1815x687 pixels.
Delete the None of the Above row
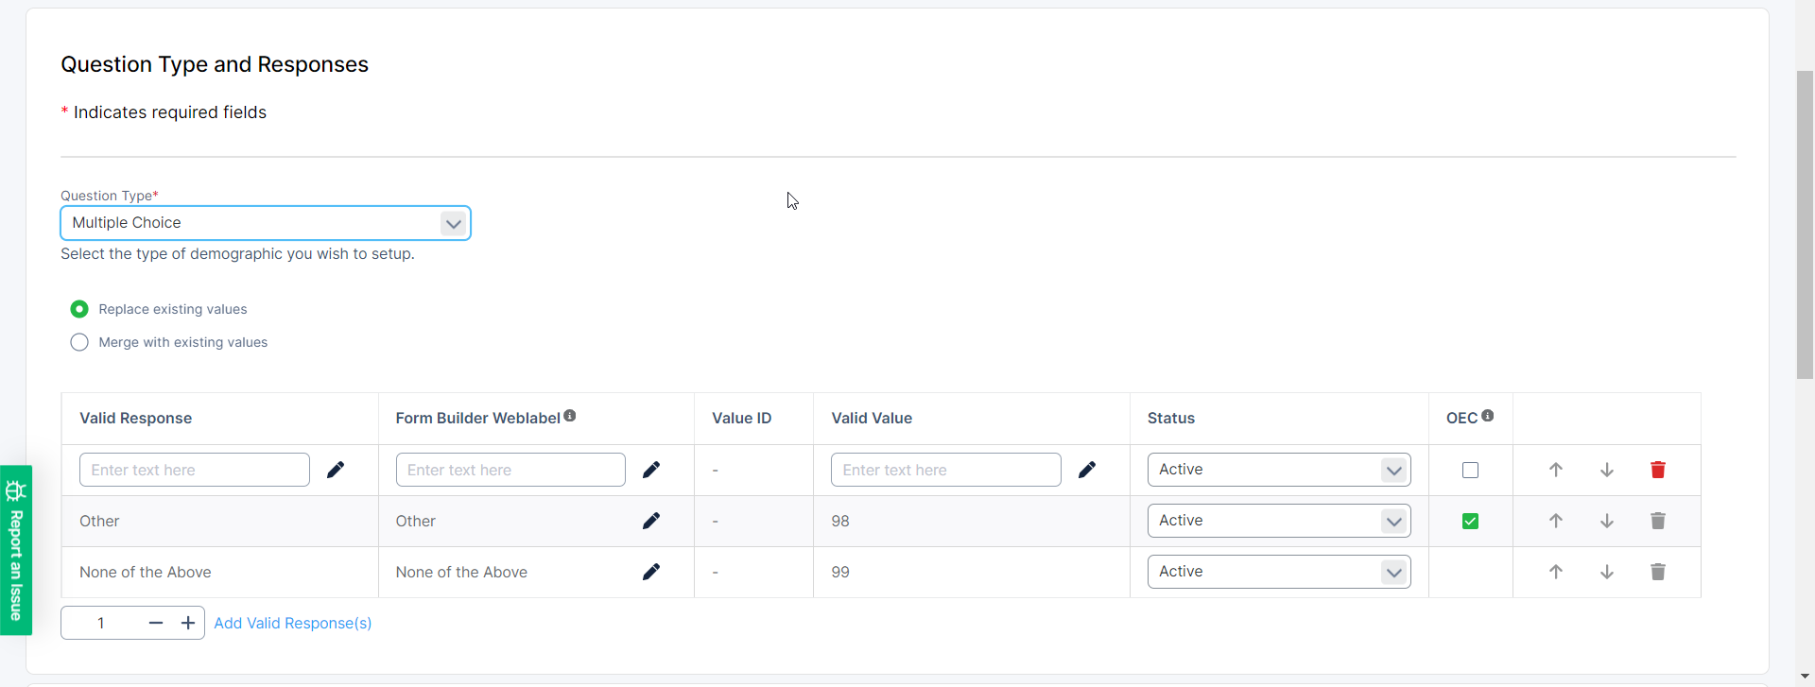pyautogui.click(x=1657, y=572)
